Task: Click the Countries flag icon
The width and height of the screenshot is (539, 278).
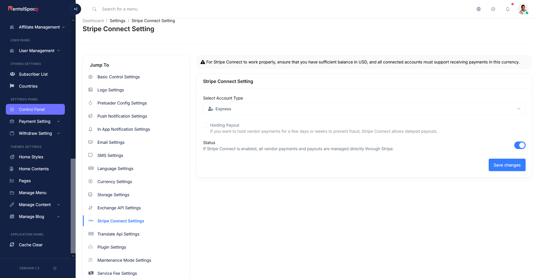Action: click(12, 86)
